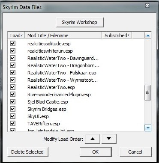Select SkyUI.esp entry
Viewport: 159px width, 163px height.
click(38, 116)
